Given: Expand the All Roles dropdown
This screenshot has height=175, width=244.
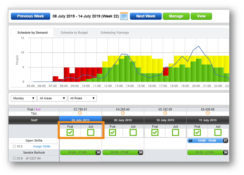Looking at the screenshot, I should [82, 99].
